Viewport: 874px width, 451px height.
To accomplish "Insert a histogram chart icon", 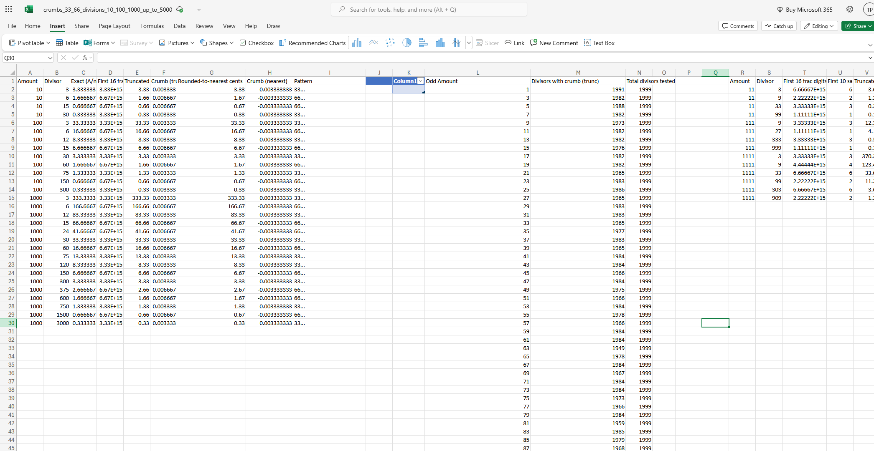I will (440, 43).
